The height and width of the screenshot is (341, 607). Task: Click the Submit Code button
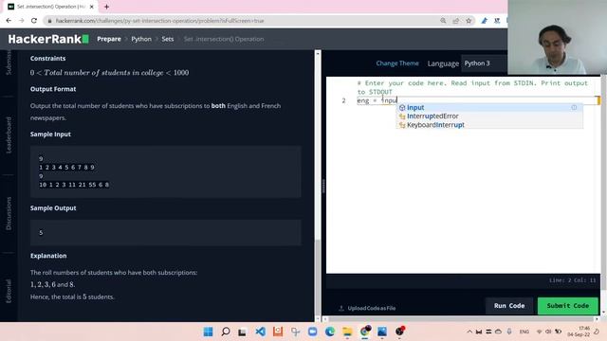coord(567,306)
